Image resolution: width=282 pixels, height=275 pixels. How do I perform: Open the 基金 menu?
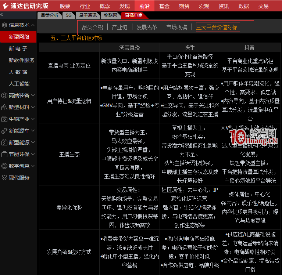[164, 6]
